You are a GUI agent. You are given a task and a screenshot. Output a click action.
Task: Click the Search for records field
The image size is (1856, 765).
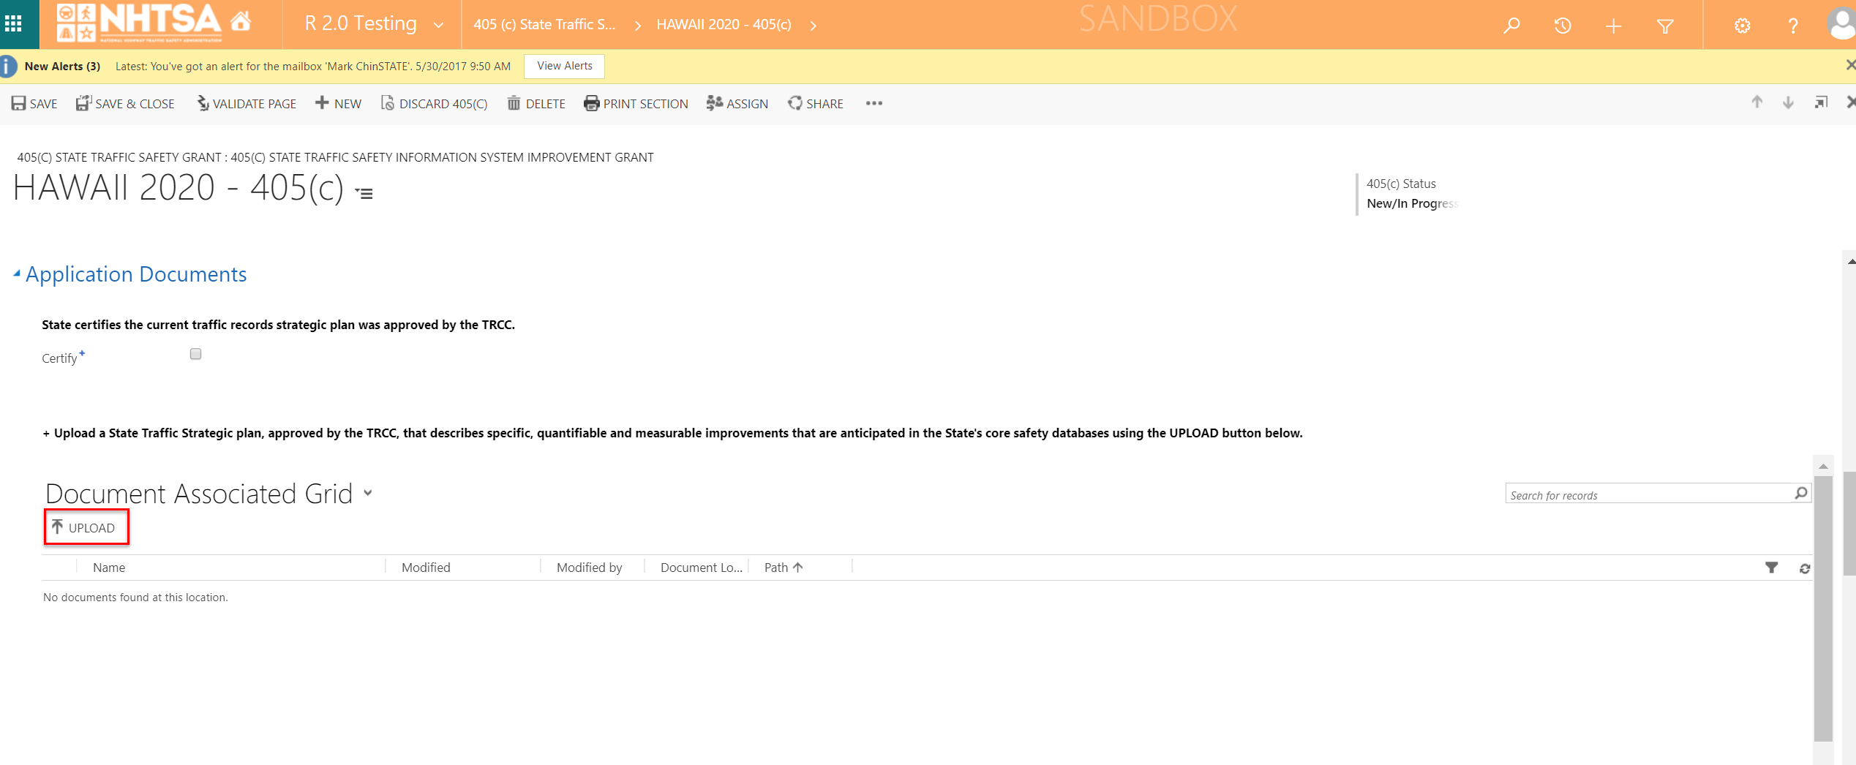click(1646, 495)
